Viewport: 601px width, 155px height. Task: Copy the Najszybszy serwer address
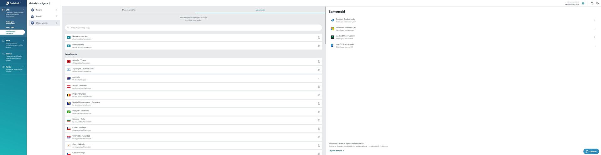[x=319, y=37]
